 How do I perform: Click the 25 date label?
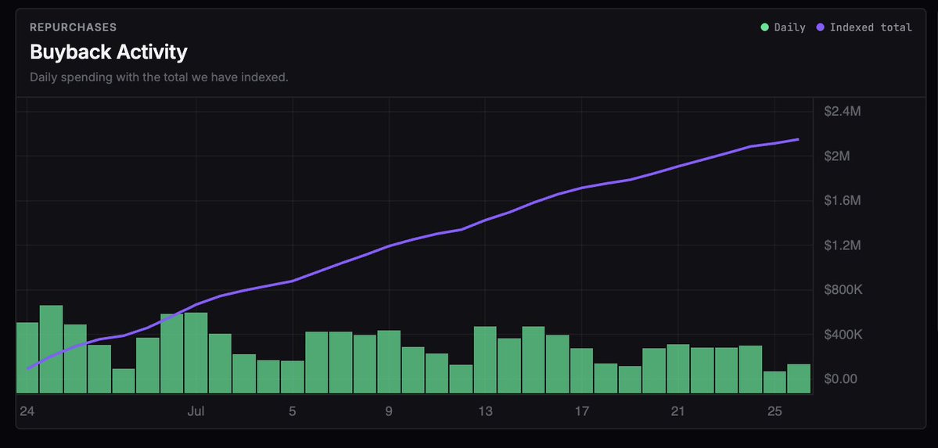[774, 411]
